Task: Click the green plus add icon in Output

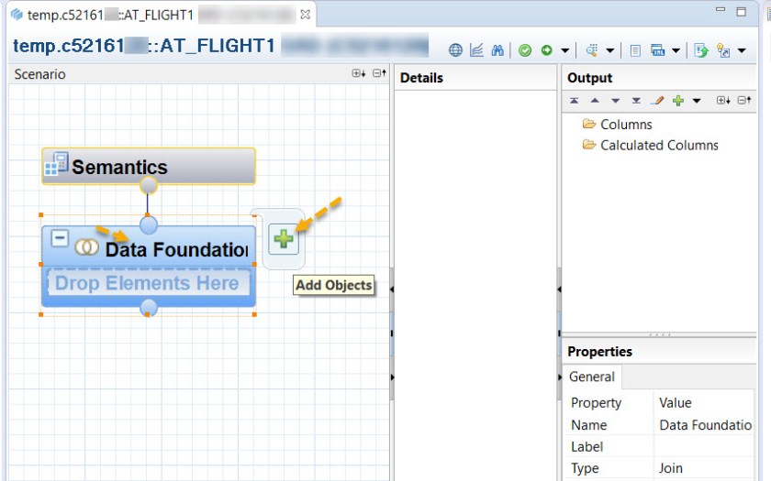Action: pos(678,101)
